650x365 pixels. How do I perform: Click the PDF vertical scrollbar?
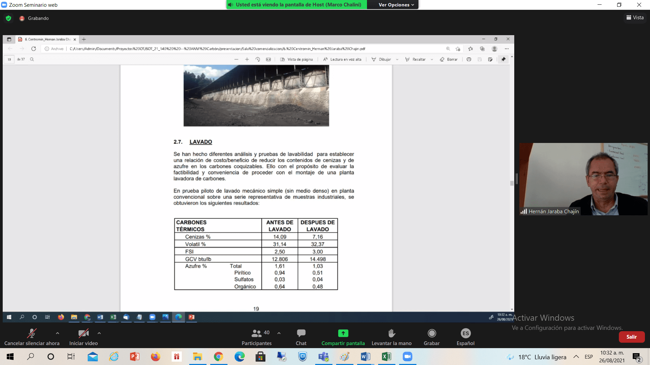tap(512, 183)
